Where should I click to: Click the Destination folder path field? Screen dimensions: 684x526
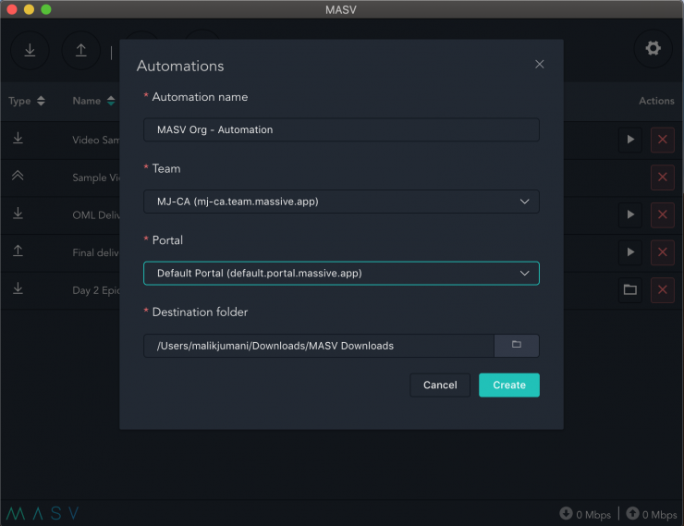pos(319,346)
